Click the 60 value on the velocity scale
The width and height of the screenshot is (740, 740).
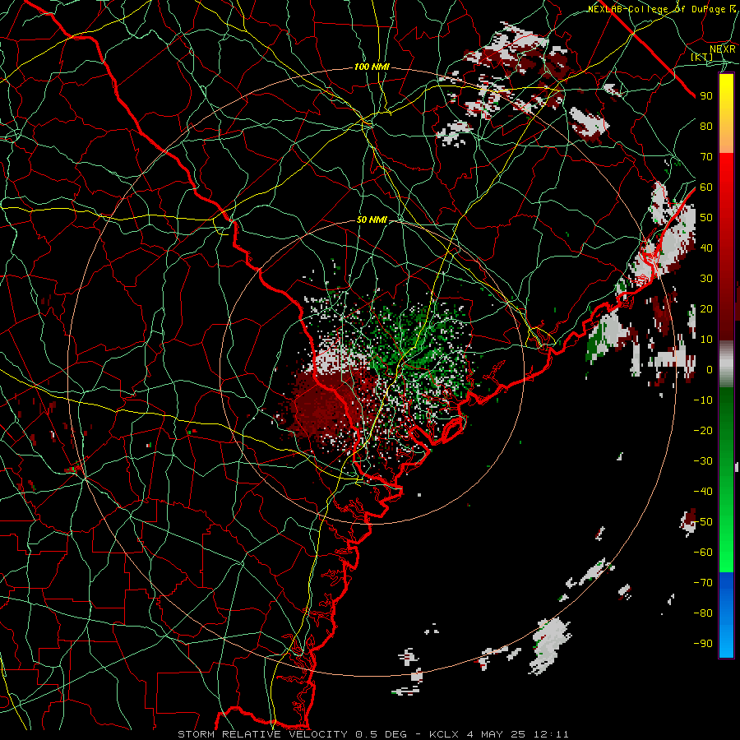tap(706, 187)
